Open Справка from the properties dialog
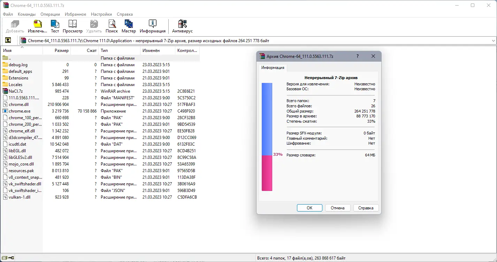Image resolution: width=497 pixels, height=262 pixels. (x=366, y=208)
